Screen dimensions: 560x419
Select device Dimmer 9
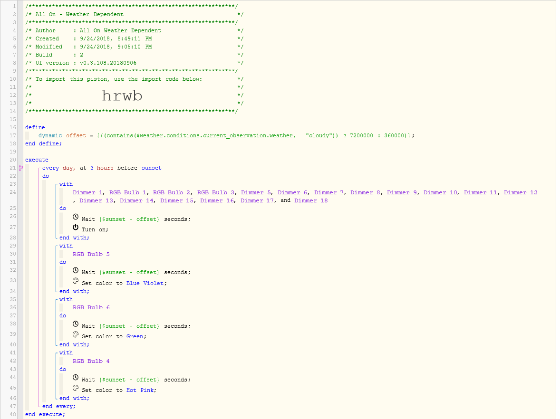(402, 192)
